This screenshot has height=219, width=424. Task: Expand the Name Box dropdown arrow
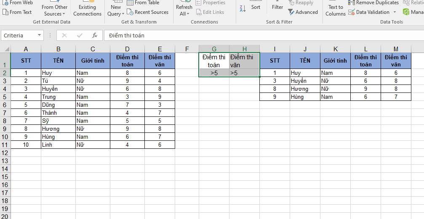tap(40, 35)
